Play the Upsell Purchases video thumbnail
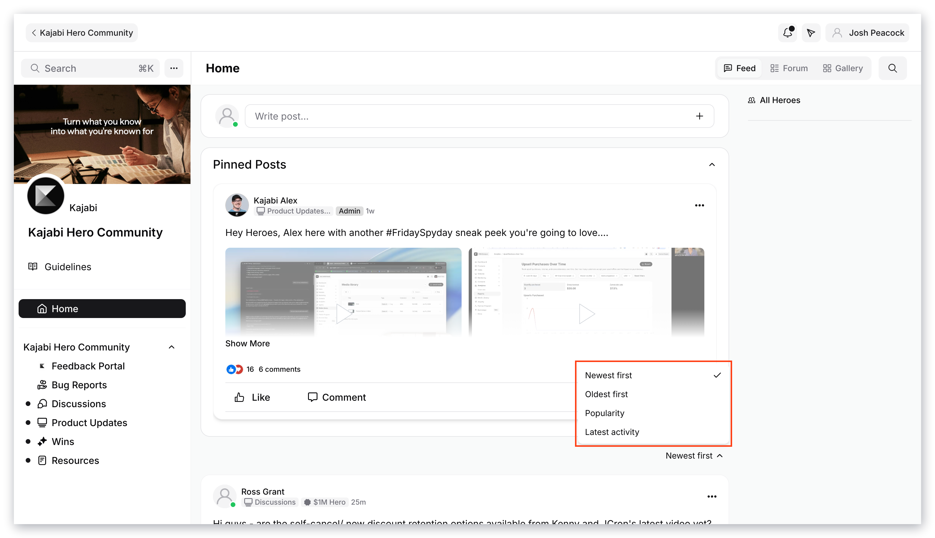935x538 pixels. coord(587,292)
